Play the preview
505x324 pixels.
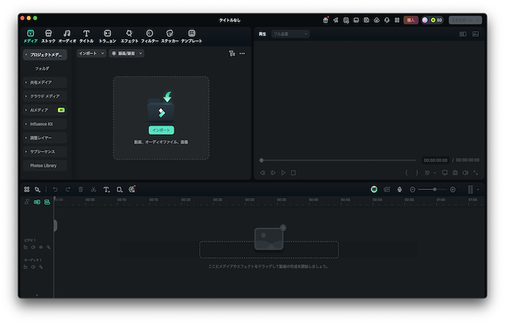click(283, 173)
